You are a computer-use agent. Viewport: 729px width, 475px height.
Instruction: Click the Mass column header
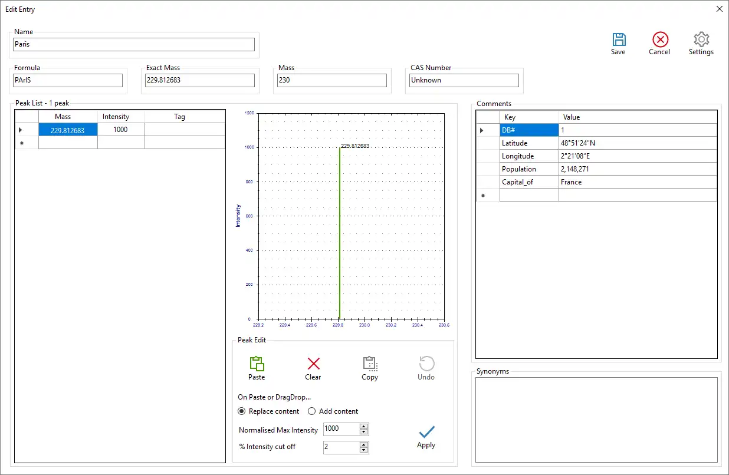pyautogui.click(x=68, y=117)
